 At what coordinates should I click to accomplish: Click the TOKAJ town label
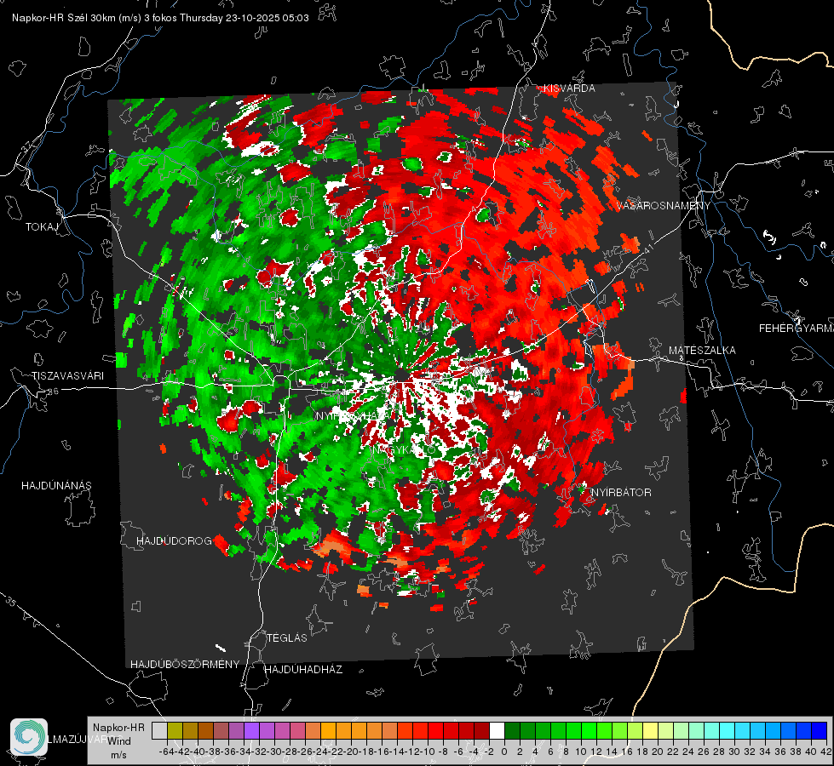pos(42,227)
